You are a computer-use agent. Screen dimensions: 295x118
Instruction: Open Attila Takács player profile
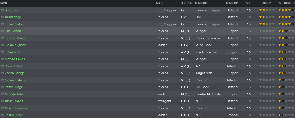pos(14,101)
